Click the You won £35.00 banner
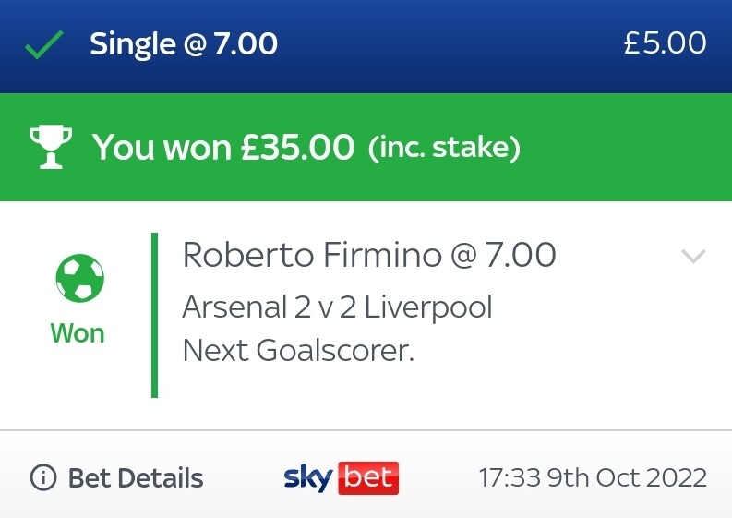This screenshot has height=518, width=732. pos(366,147)
